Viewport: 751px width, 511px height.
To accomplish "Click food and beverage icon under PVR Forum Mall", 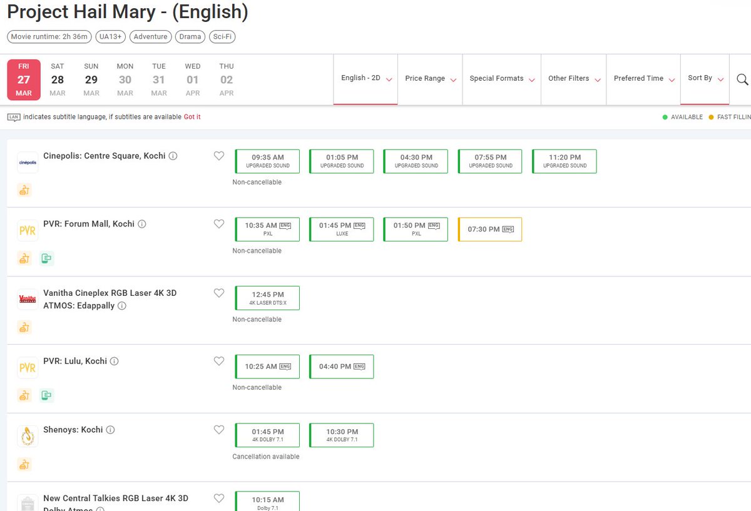I will (24, 258).
